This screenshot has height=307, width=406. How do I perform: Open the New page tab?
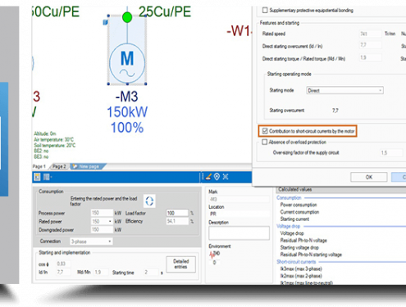(88, 166)
